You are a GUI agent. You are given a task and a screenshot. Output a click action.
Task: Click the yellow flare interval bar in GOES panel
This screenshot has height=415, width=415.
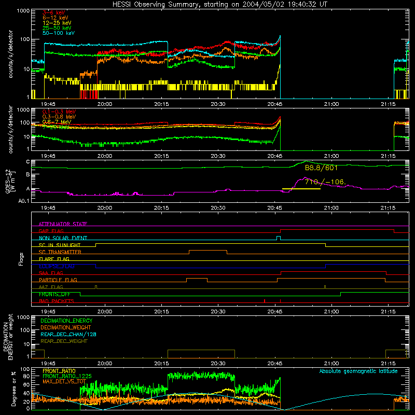click(x=301, y=189)
